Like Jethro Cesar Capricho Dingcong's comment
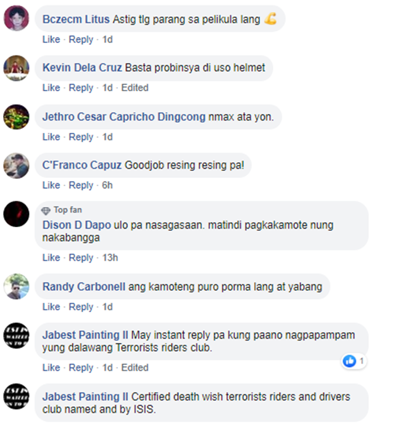The height and width of the screenshot is (423, 393). click(x=51, y=137)
